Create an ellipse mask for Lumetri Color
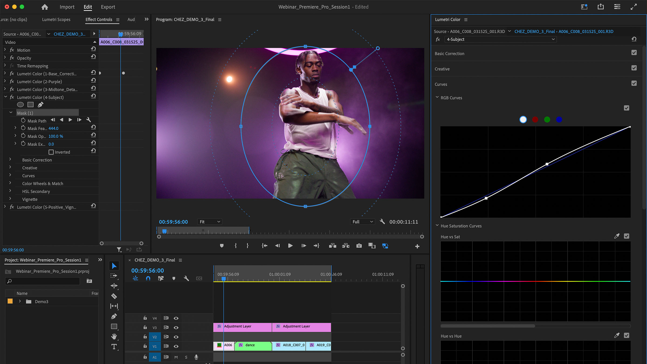This screenshot has width=647, height=364. pos(20,105)
